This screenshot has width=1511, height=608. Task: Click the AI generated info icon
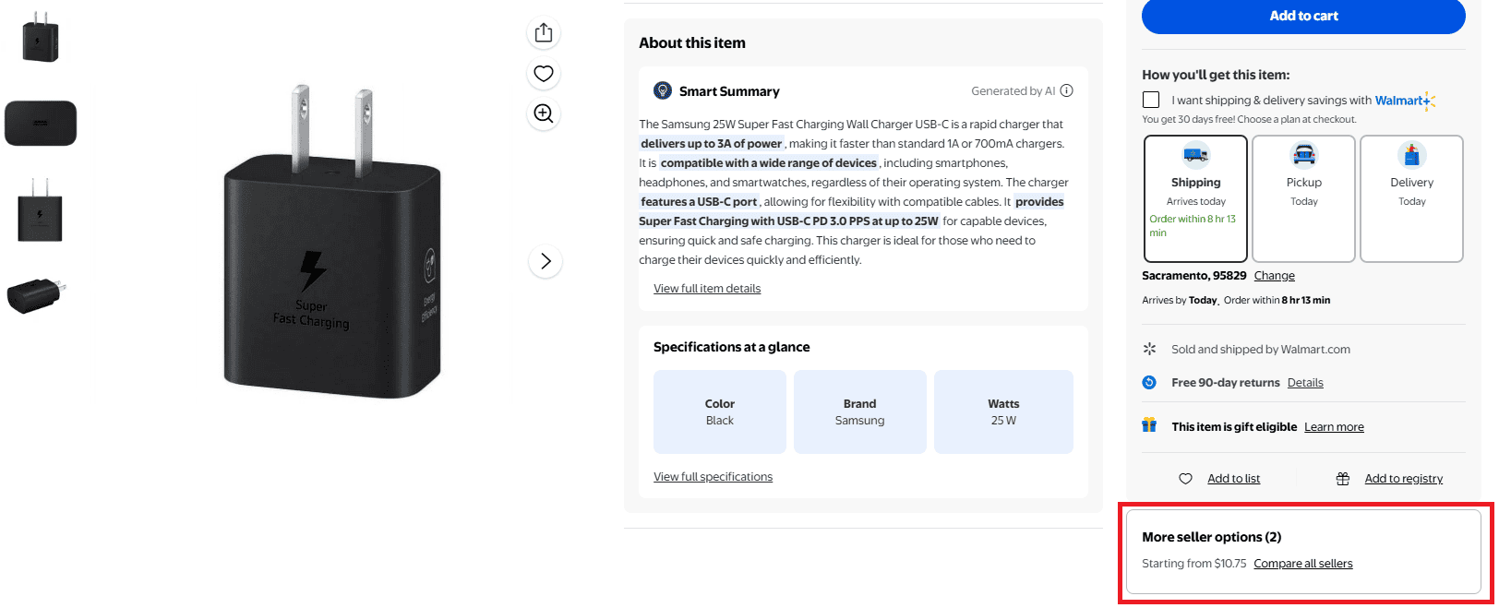coord(1067,90)
